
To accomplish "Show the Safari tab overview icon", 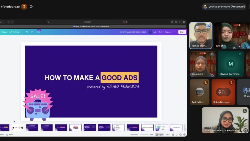I will 184,22.
